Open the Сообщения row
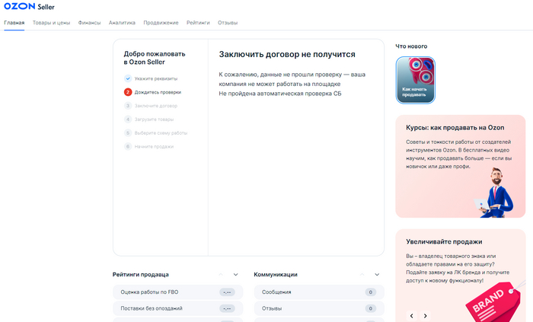The height and width of the screenshot is (322, 533). click(x=319, y=292)
